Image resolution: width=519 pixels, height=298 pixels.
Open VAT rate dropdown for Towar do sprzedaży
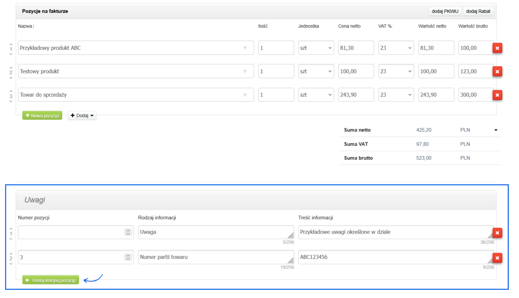pyautogui.click(x=396, y=95)
